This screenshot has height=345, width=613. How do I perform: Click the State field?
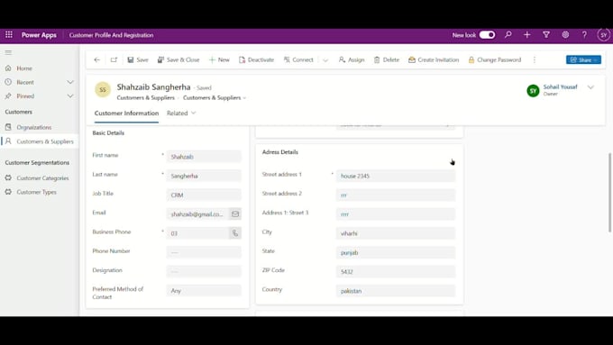coord(396,252)
